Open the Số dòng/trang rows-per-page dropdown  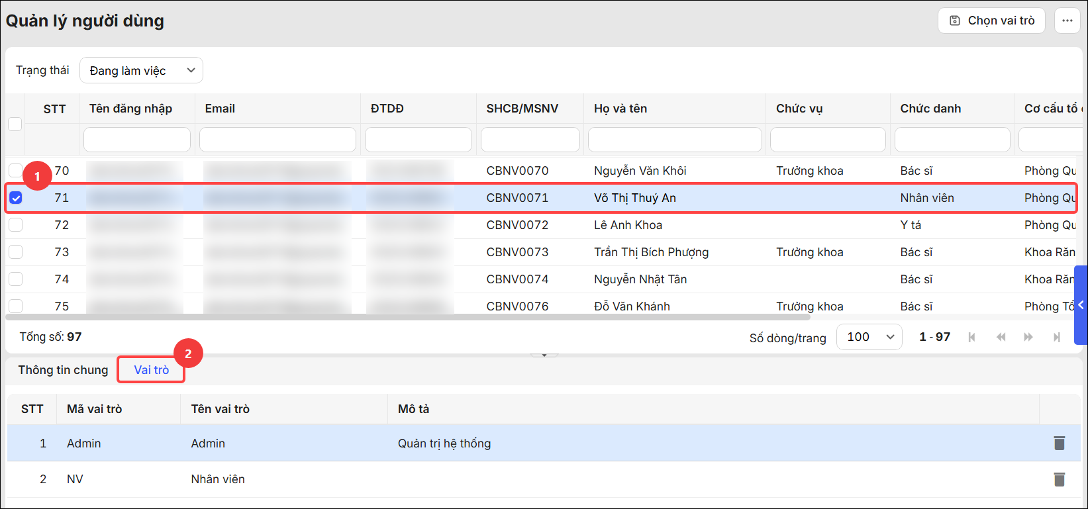(x=869, y=337)
